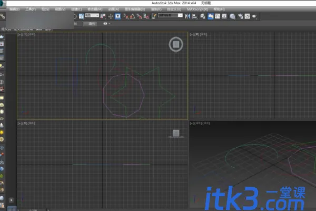Toggle the highlighted Ribbon display button
Screen dimensions: 316x211
point(210,16)
